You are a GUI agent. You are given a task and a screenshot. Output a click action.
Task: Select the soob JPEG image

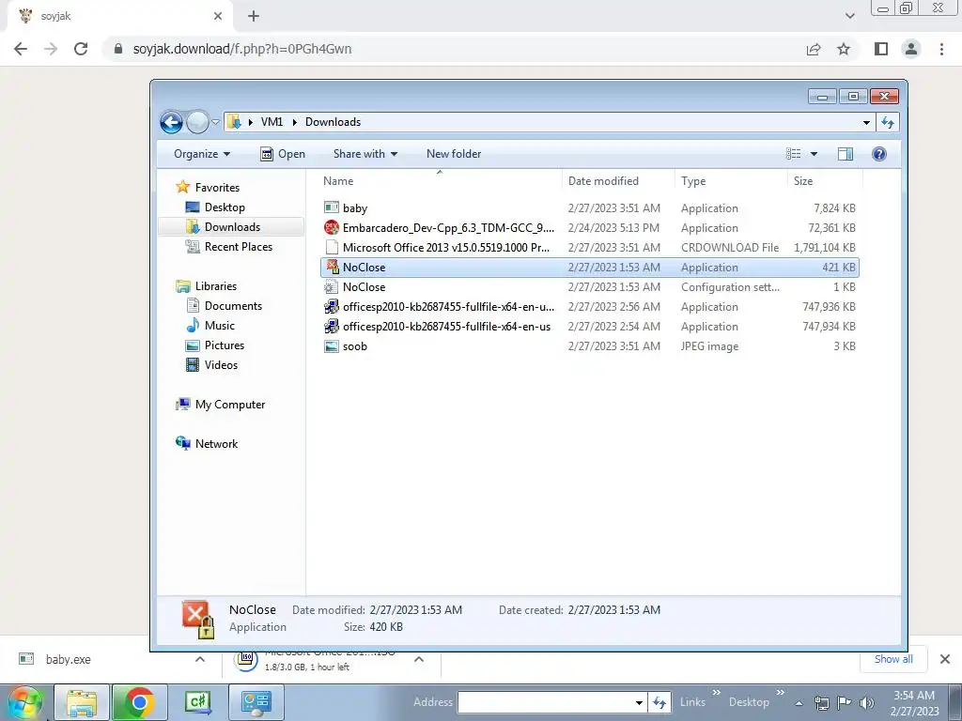(589, 345)
